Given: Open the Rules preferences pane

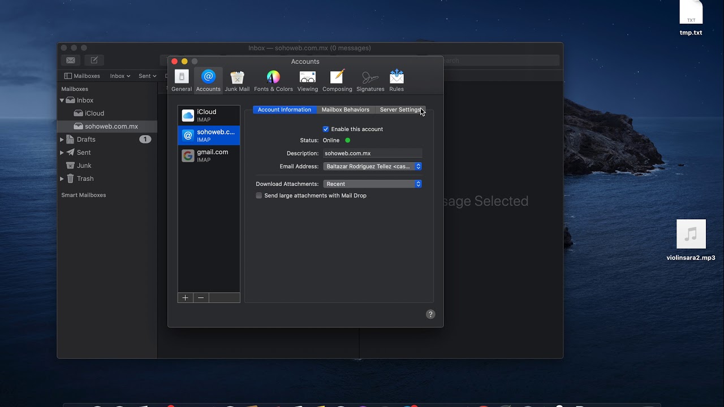Looking at the screenshot, I should [397, 80].
